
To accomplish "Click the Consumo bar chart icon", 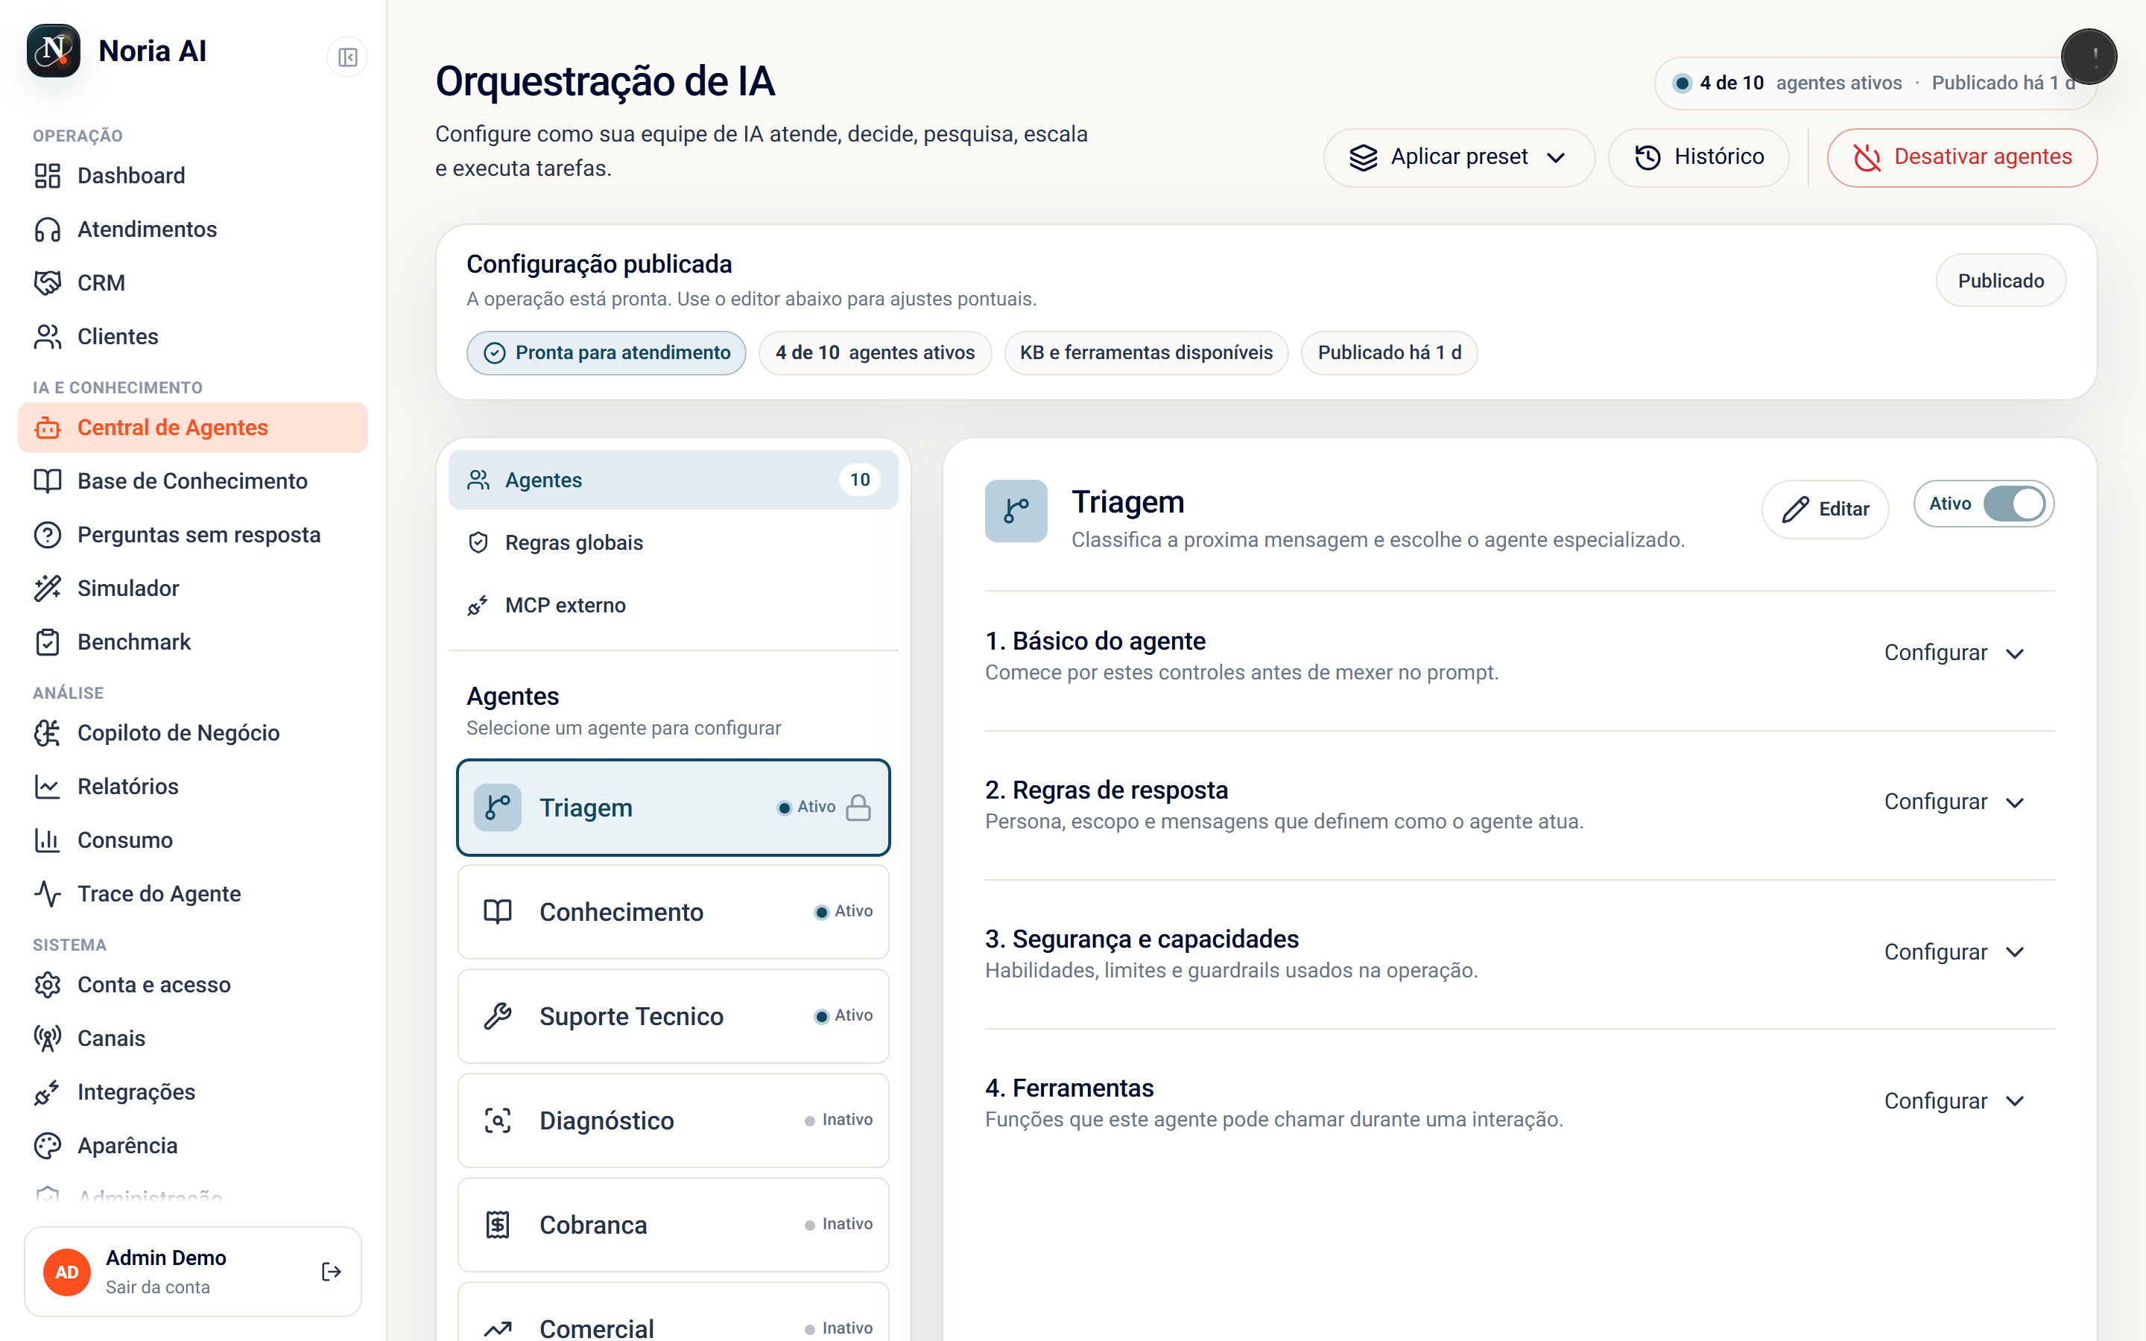I will pos(47,840).
